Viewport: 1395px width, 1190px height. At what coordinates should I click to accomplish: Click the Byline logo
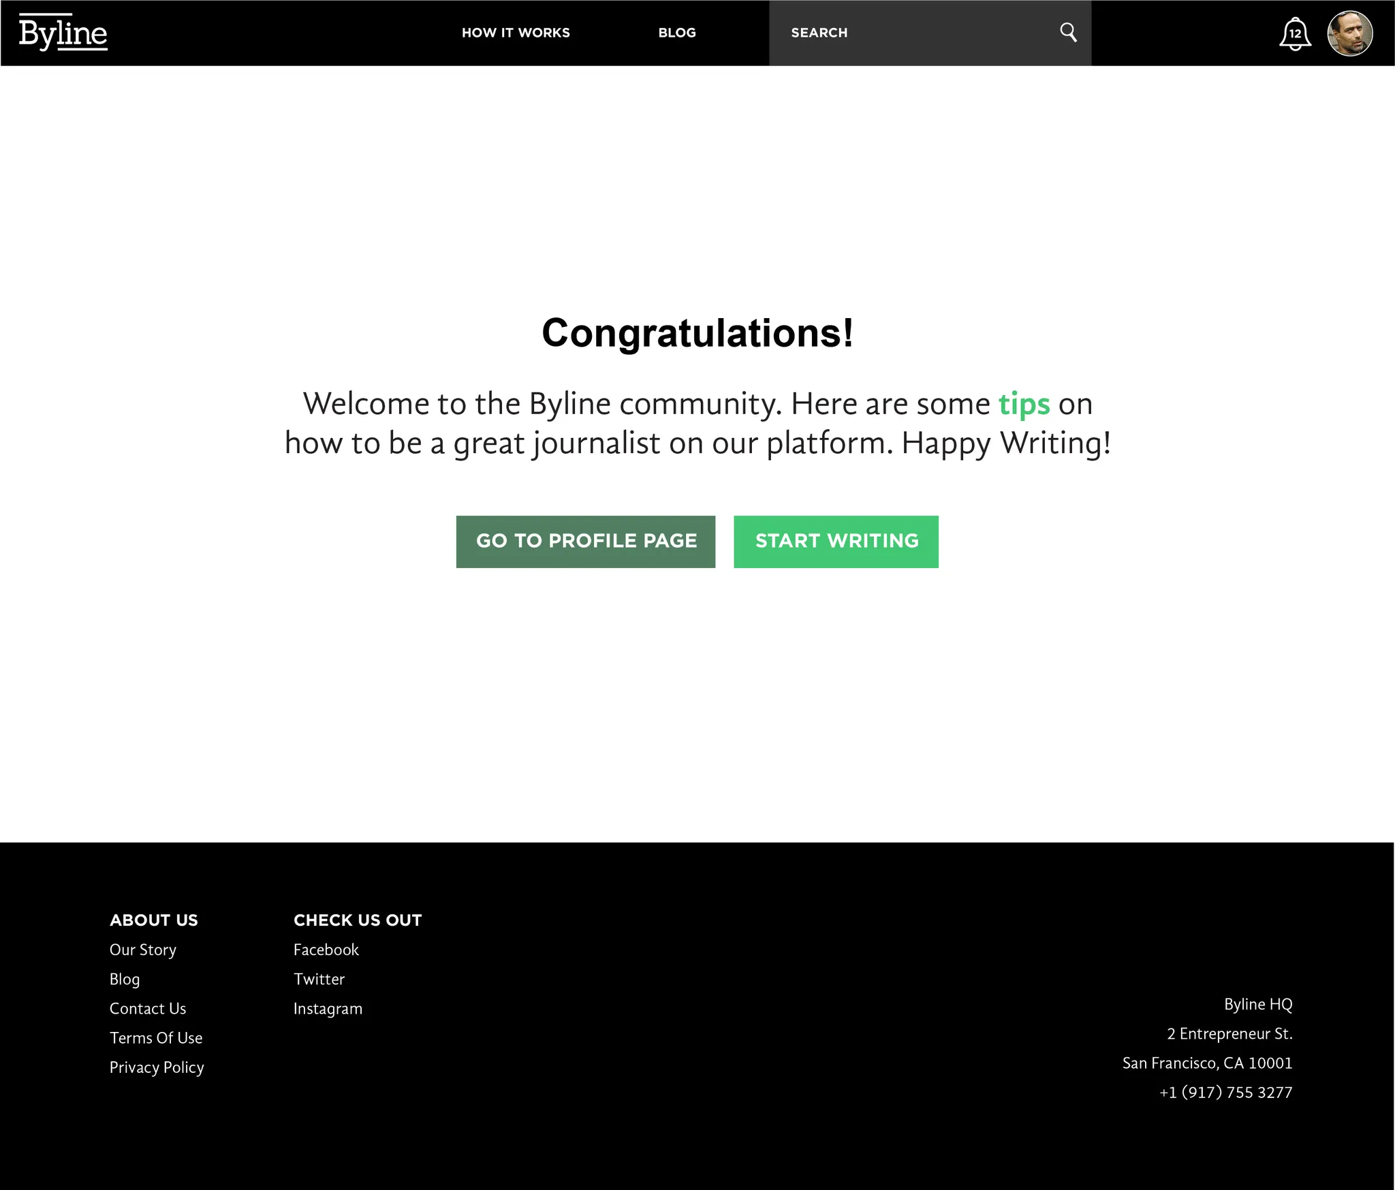[63, 33]
